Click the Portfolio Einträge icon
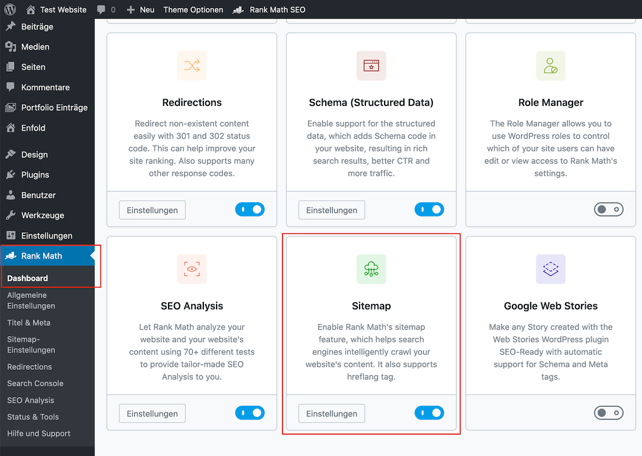Screen dimensions: 642x456 click(11, 108)
